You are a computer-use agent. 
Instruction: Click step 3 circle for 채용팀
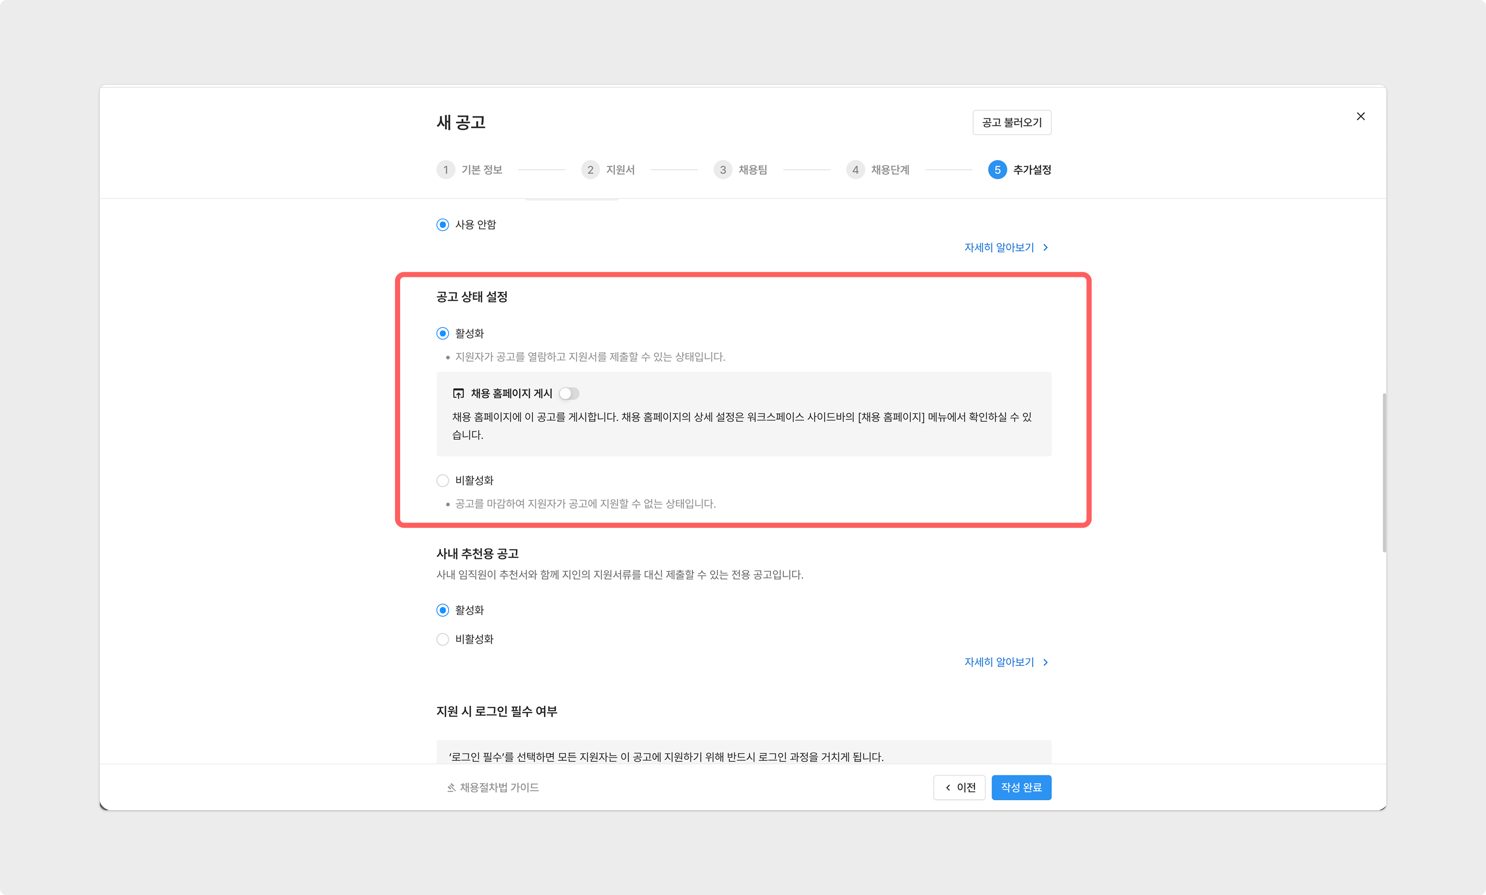coord(723,170)
